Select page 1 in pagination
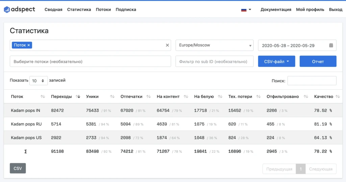This screenshot has height=182, width=346. 300,169
